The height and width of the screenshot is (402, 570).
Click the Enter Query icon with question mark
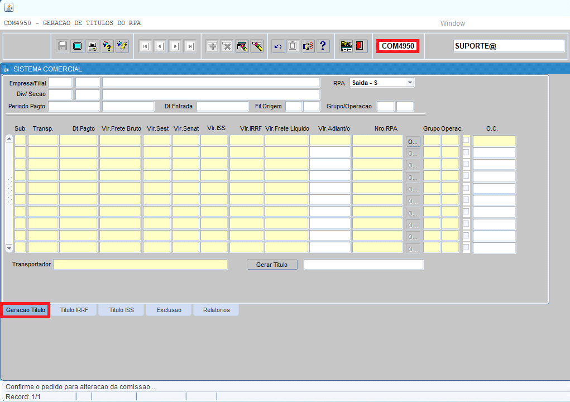(107, 46)
